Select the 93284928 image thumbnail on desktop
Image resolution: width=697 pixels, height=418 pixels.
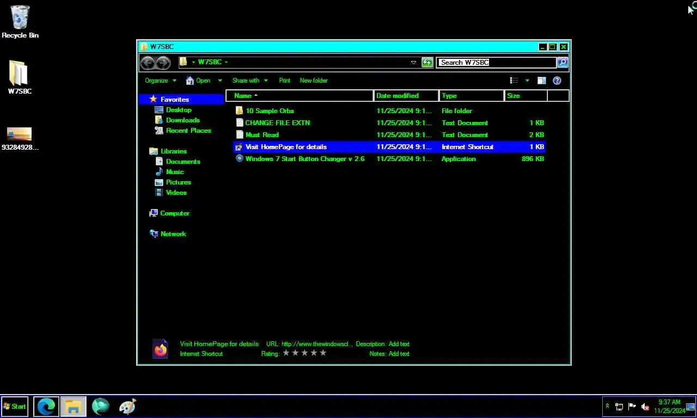[20, 139]
